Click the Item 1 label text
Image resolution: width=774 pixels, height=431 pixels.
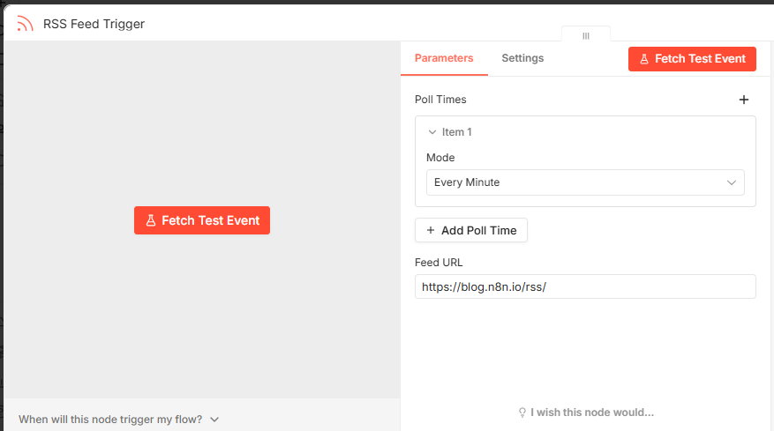point(456,132)
